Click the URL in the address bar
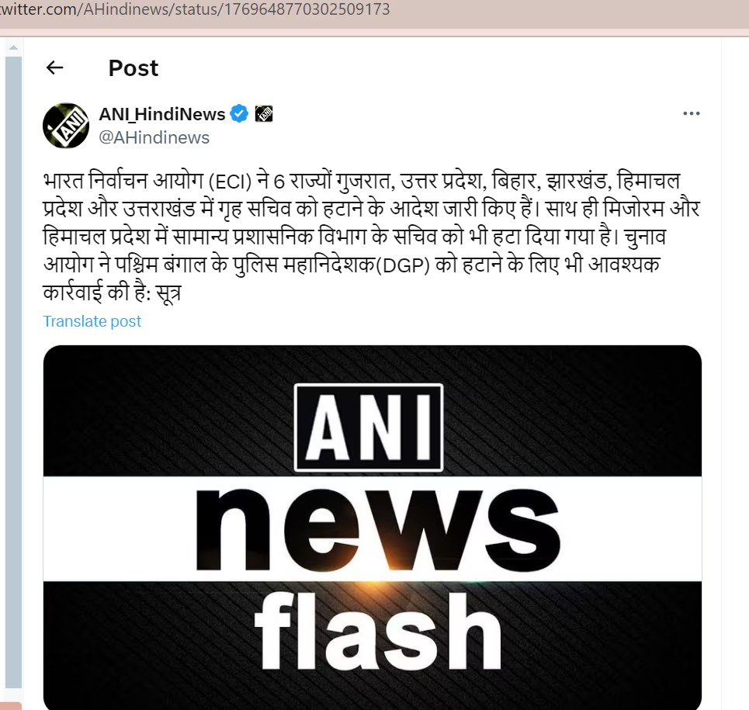 pos(195,9)
